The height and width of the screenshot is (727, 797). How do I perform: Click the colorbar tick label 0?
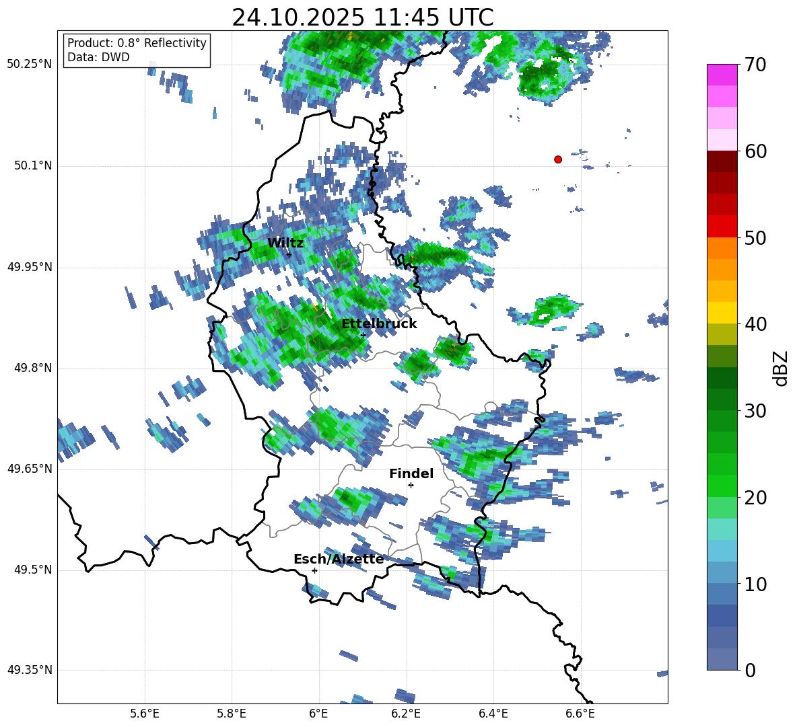pyautogui.click(x=750, y=671)
